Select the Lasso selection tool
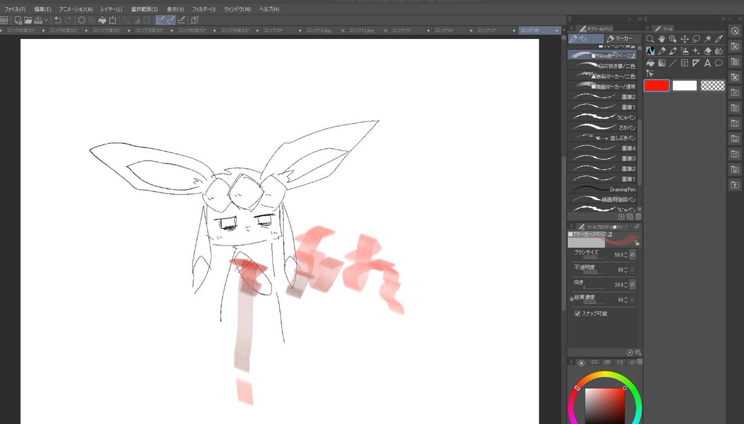Screen dimensions: 744x424 pyautogui.click(x=696, y=38)
